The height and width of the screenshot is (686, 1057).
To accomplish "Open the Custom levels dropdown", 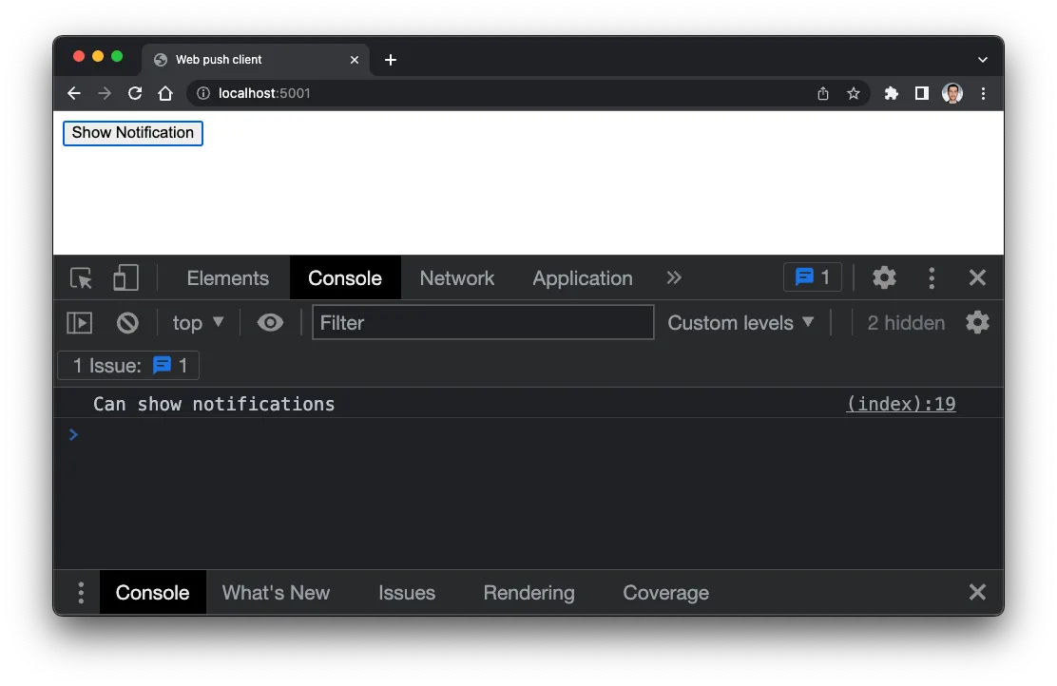I will [741, 323].
